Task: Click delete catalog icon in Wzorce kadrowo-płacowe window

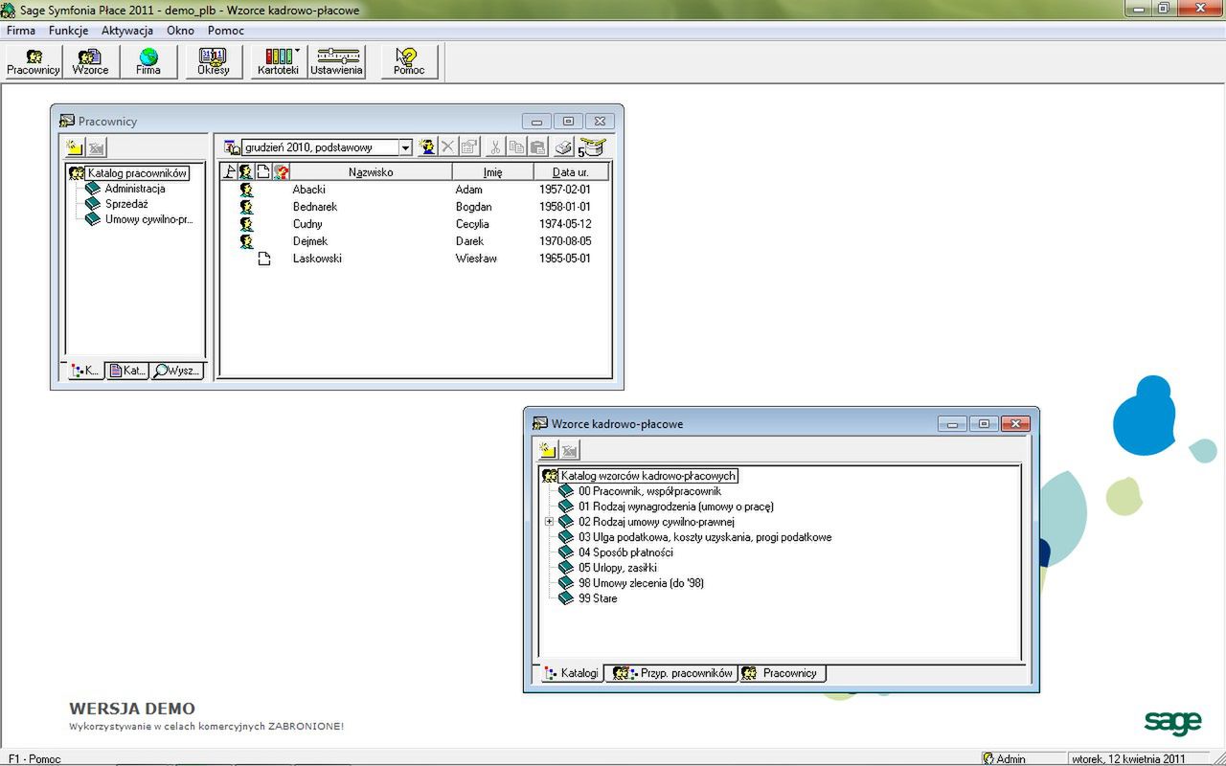Action: click(569, 450)
